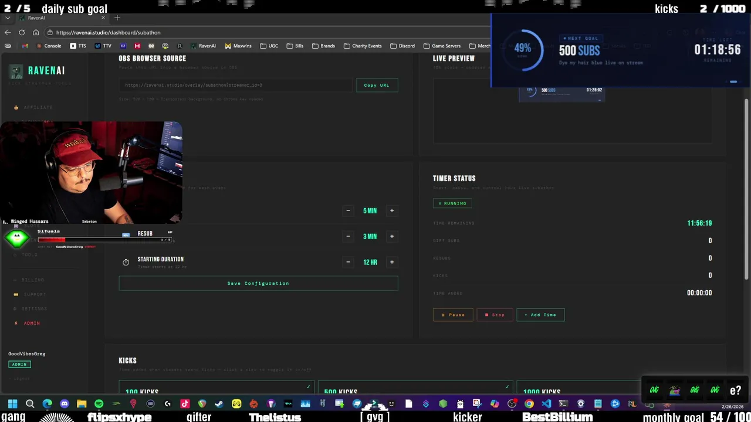Open the Discord bookmarks folder

[402, 46]
